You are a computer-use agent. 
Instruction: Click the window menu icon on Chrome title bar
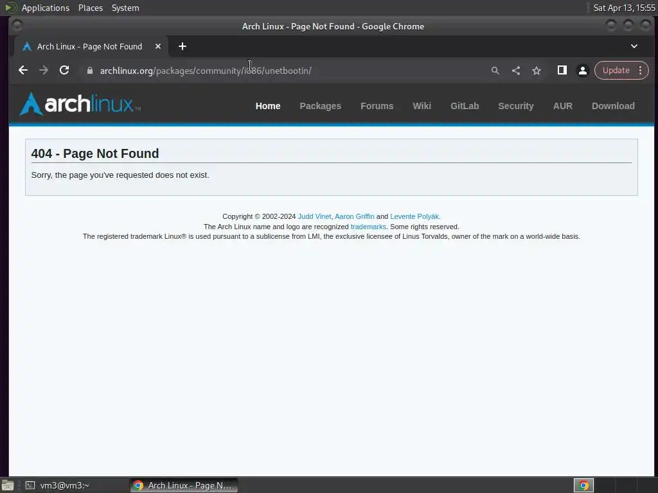(17, 26)
